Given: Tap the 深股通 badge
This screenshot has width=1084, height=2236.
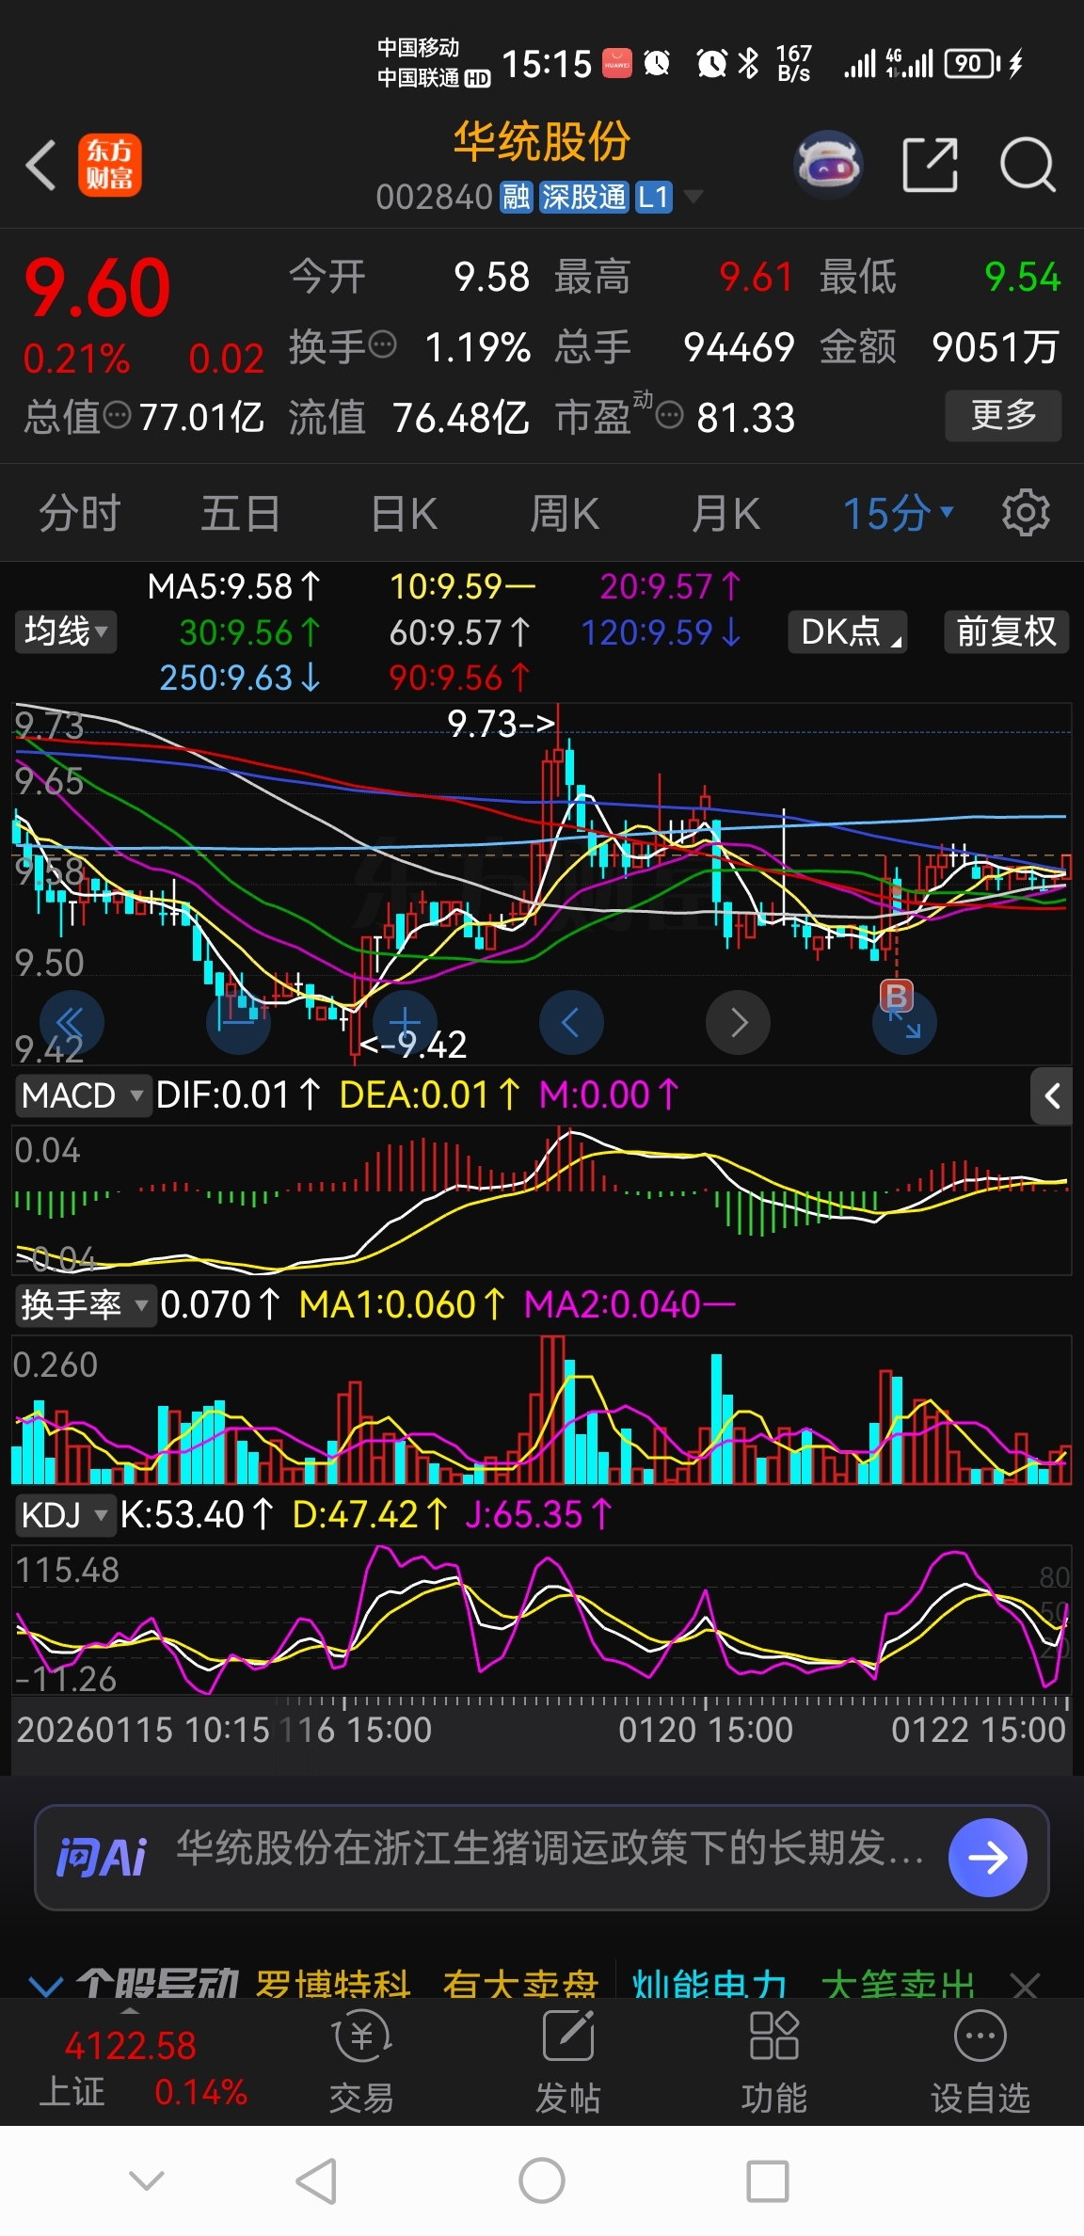Looking at the screenshot, I should pyautogui.click(x=583, y=197).
